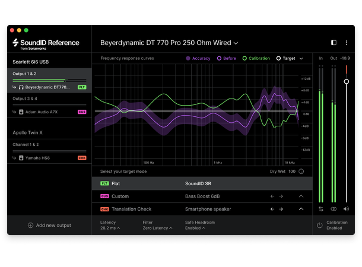362x267 pixels.
Task: Click the pink CUS badge in Custom row
Action: 104,196
